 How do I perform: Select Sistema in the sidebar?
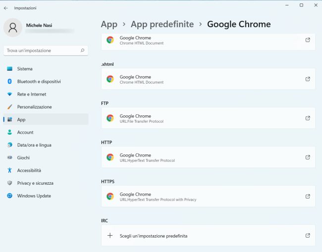tap(25, 69)
